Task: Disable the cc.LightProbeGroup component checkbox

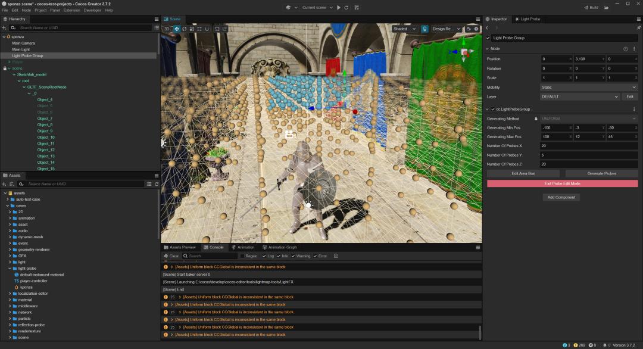Action: pyautogui.click(x=493, y=110)
